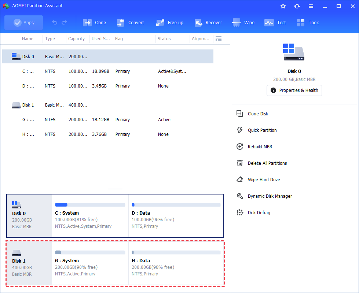Select the D: partition row

click(107, 86)
